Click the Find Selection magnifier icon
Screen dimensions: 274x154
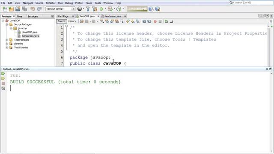point(102,21)
